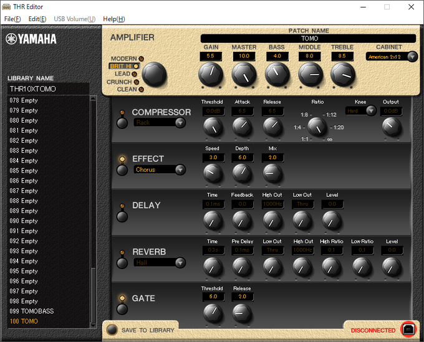
Task: Select the 078 Empty slot
Action: coord(48,100)
